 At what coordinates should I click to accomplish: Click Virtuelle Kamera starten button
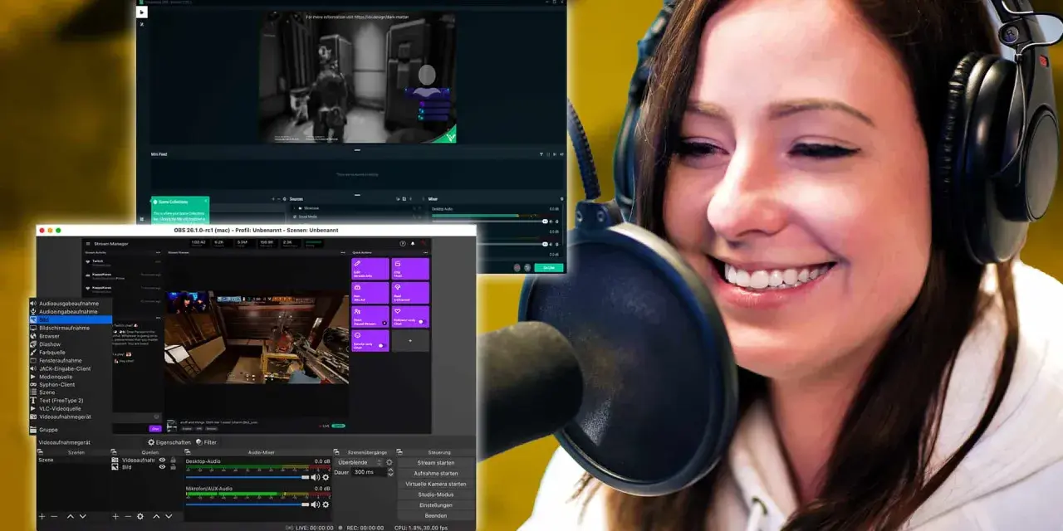436,484
